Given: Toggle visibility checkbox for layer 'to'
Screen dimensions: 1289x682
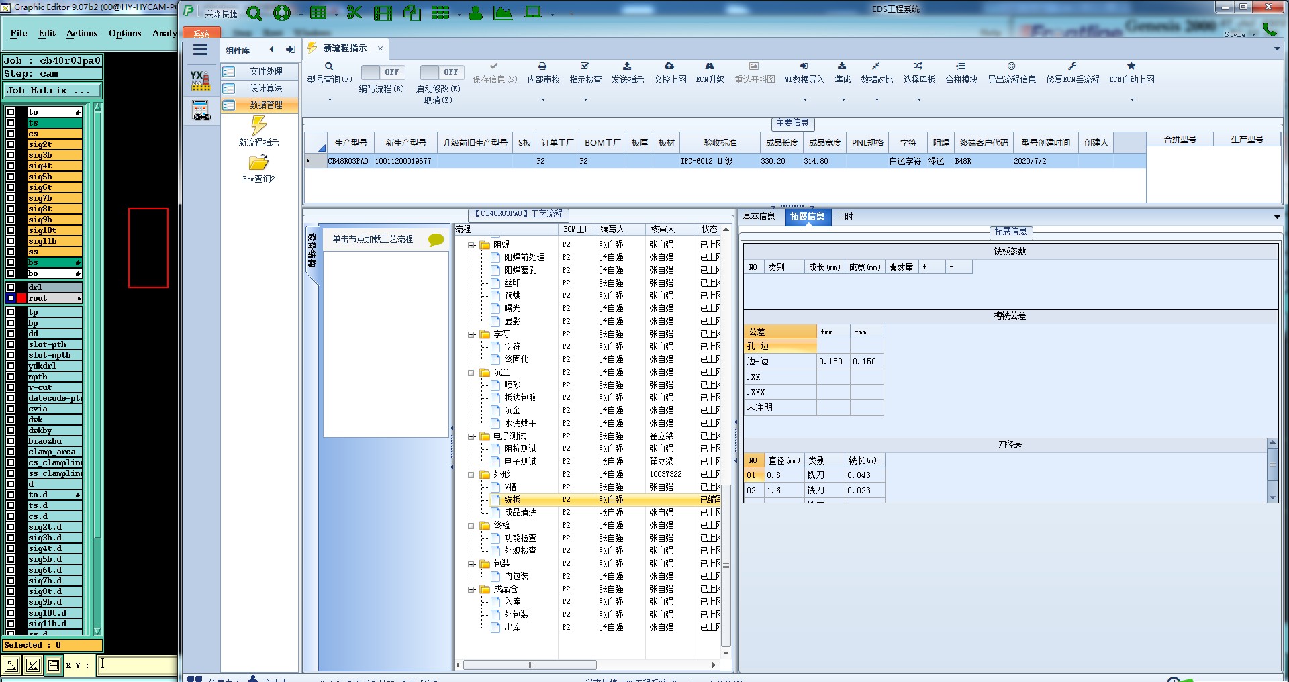Looking at the screenshot, I should (11, 112).
